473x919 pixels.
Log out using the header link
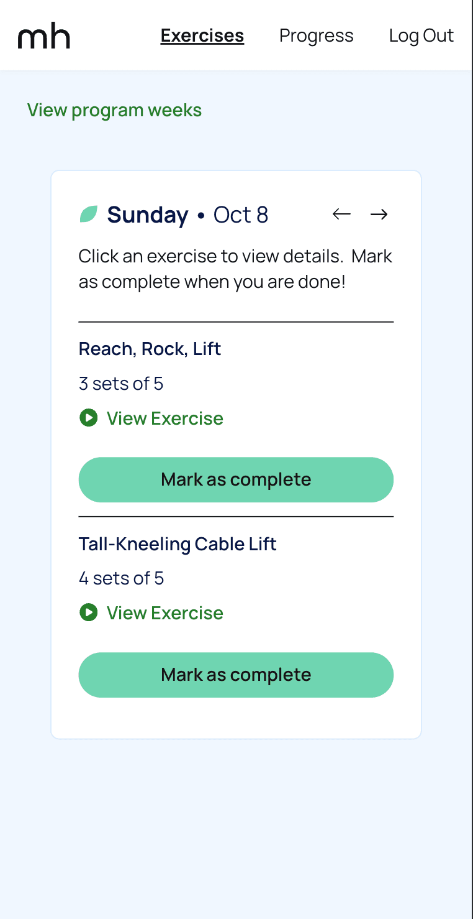tap(421, 36)
